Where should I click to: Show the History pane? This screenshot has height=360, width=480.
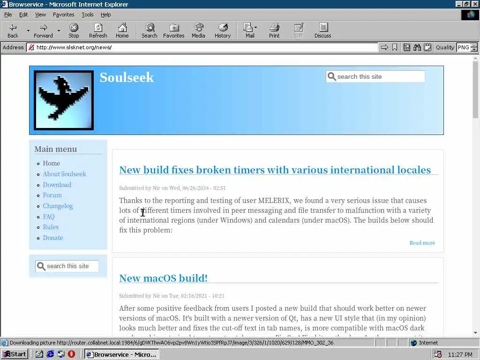(x=223, y=30)
